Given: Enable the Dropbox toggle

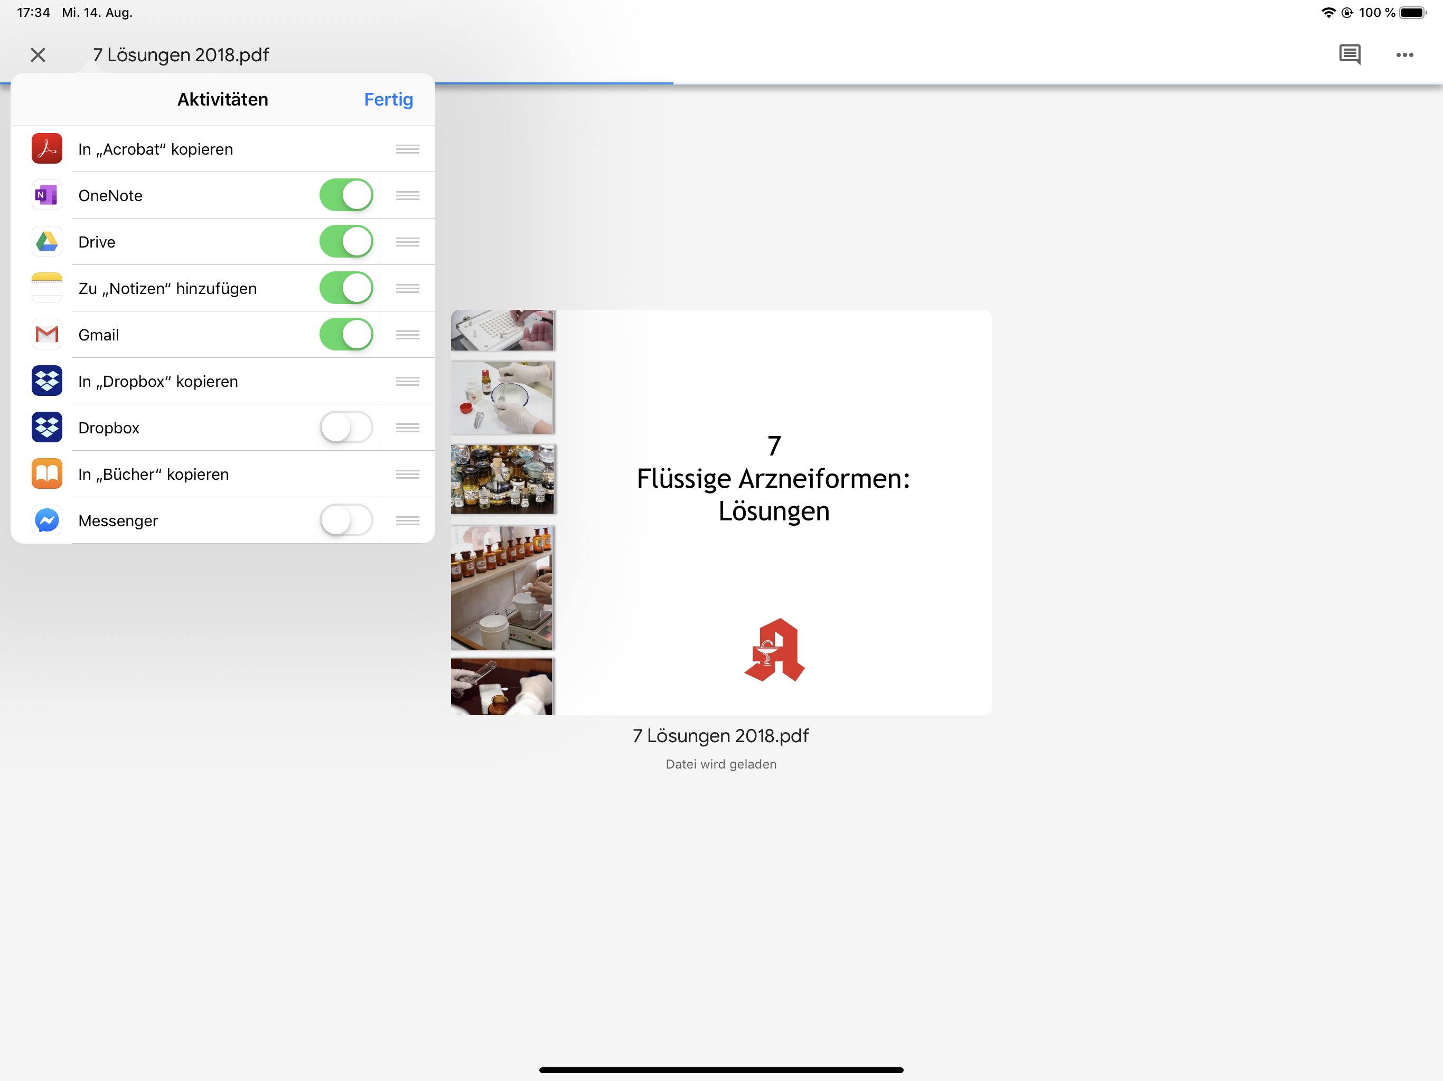Looking at the screenshot, I should [346, 428].
